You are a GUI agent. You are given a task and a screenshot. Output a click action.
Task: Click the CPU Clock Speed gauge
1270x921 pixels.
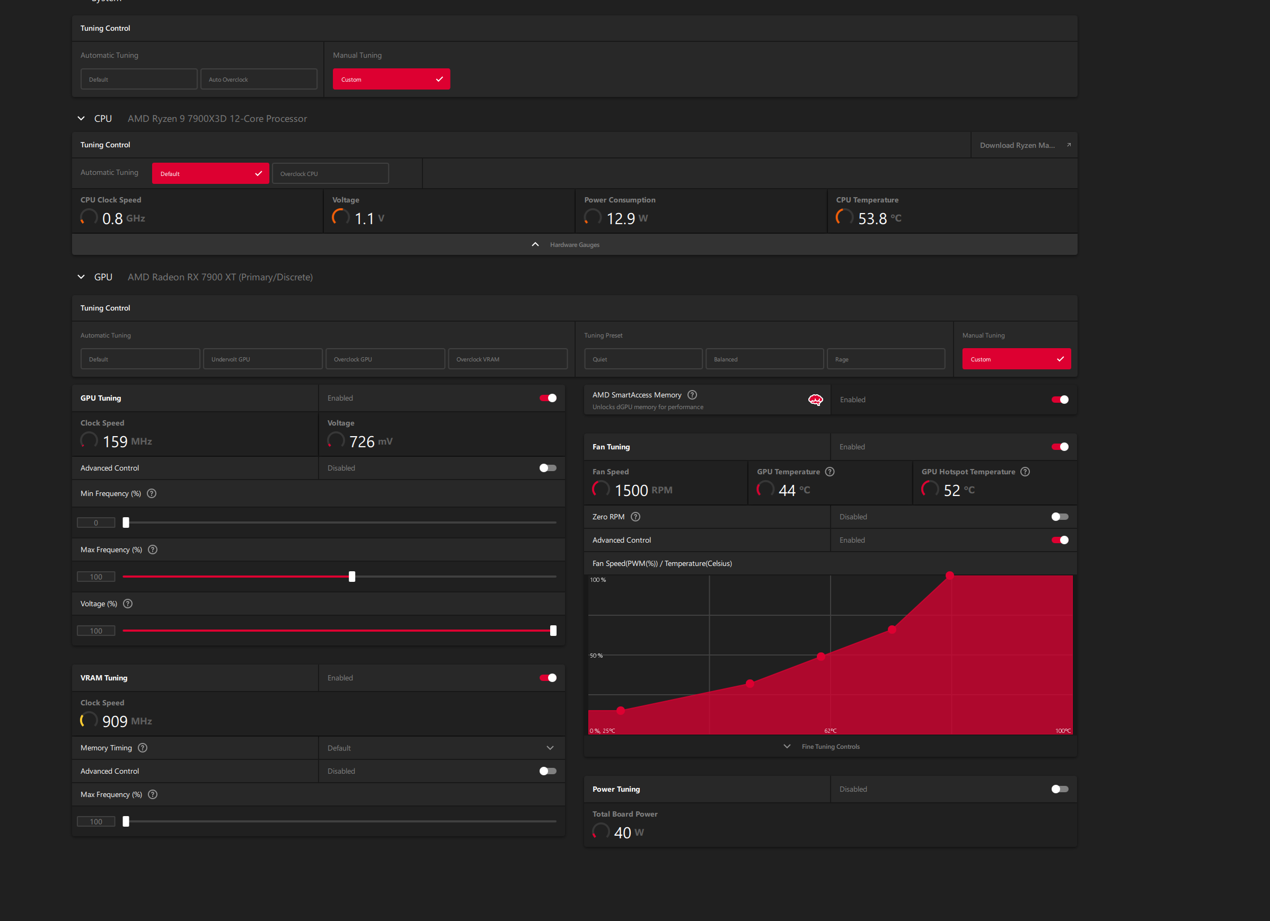(89, 218)
